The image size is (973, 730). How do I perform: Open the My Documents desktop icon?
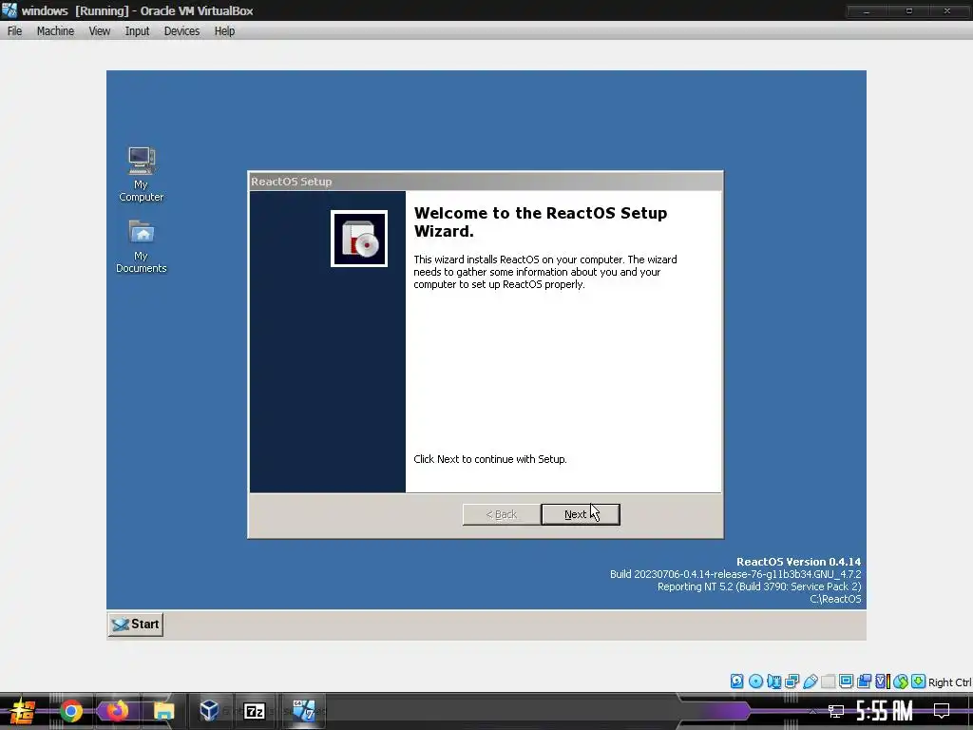pos(142,246)
